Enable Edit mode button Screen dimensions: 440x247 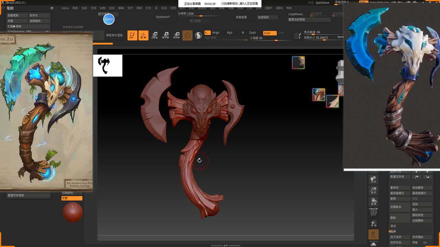click(x=132, y=35)
